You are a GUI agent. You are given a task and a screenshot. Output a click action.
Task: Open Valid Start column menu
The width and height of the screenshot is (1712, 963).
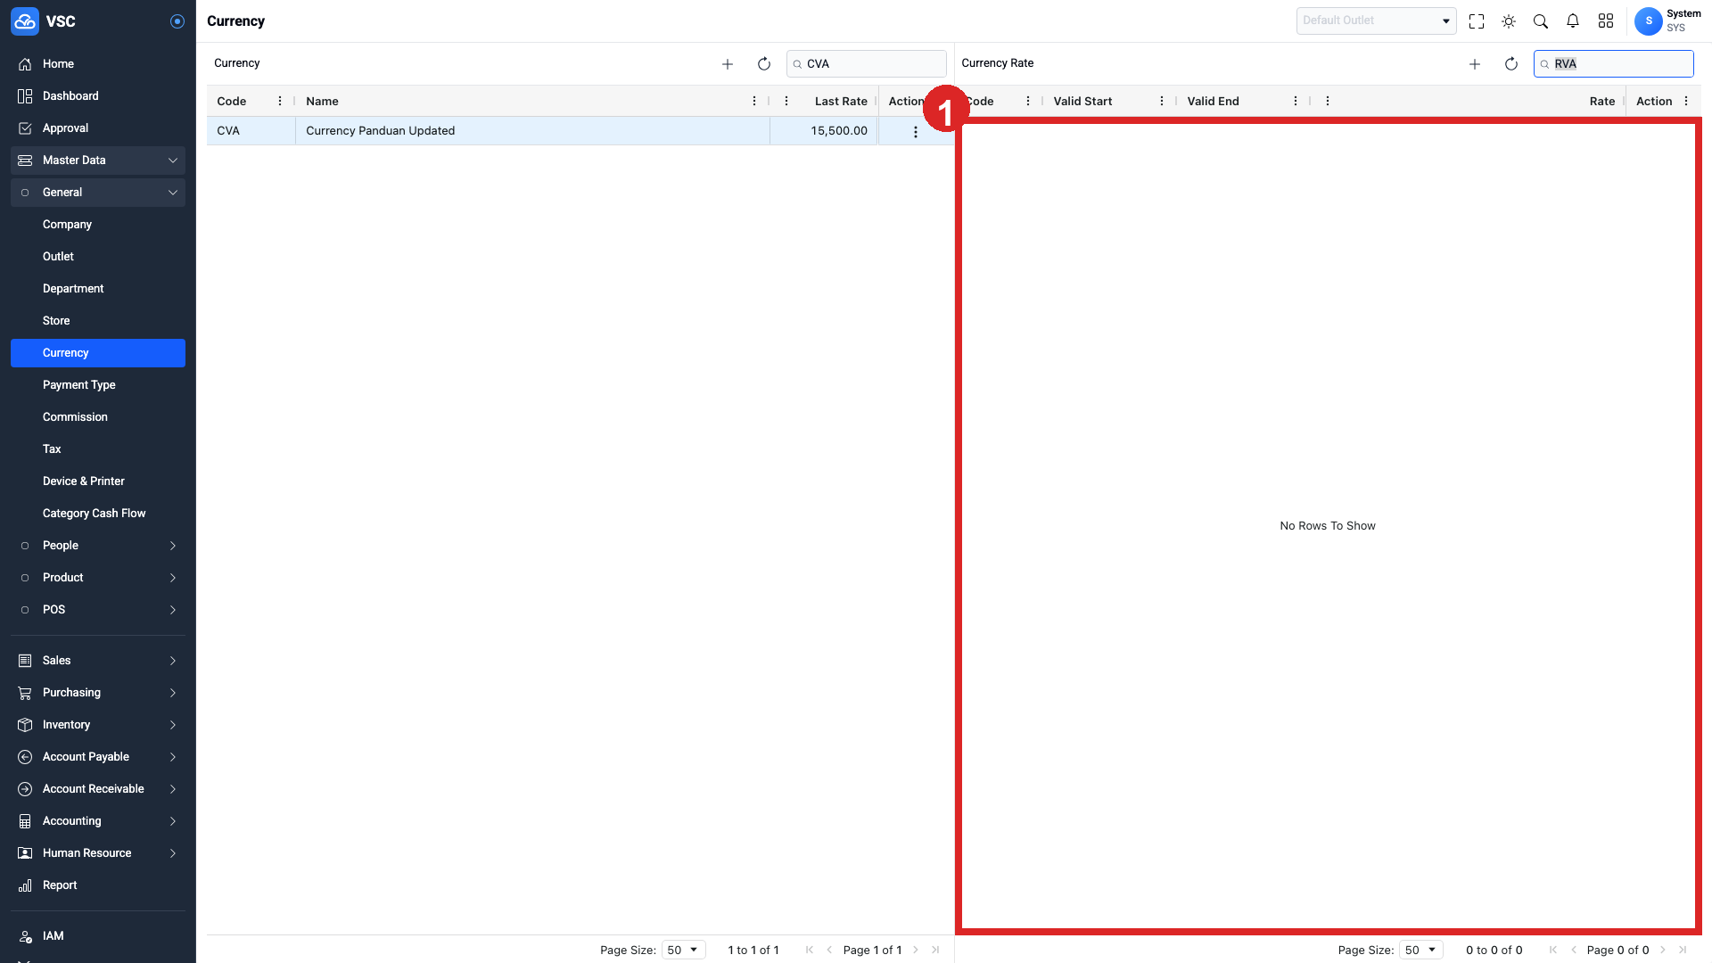click(1162, 102)
